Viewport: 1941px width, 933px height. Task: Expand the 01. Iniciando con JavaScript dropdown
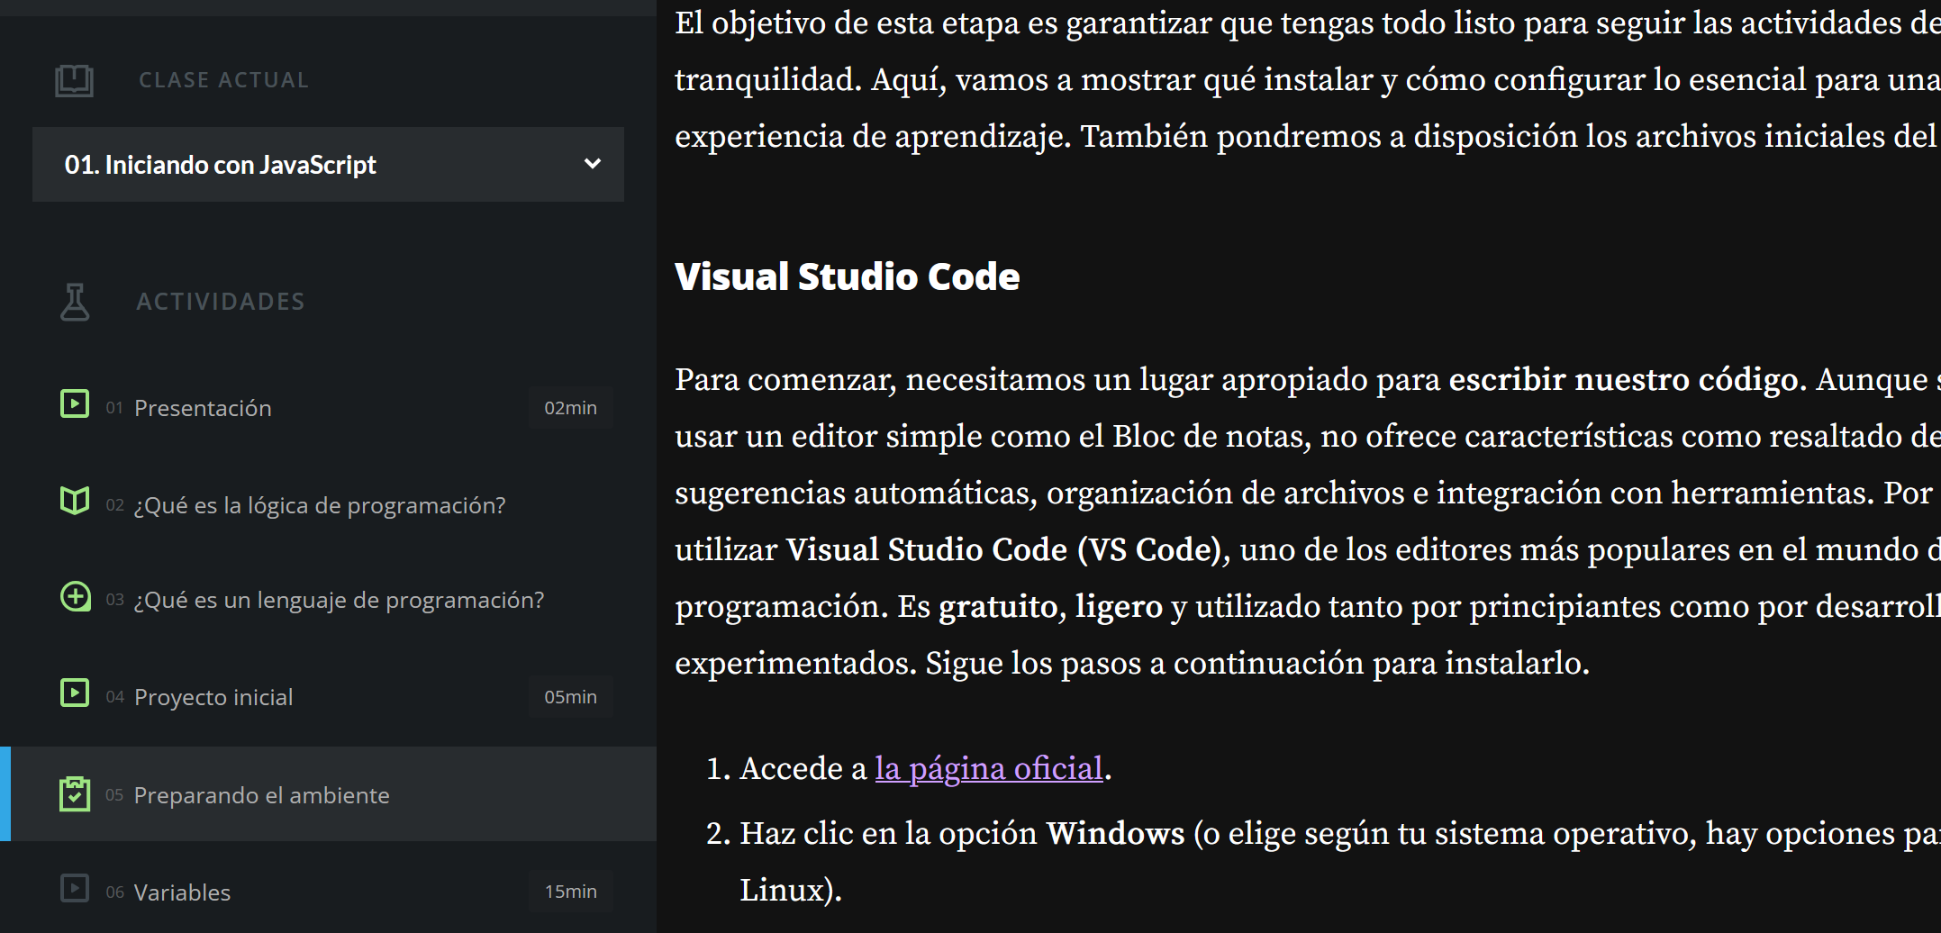328,164
